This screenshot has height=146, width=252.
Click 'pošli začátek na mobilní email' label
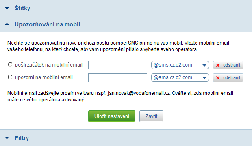click(x=49, y=65)
